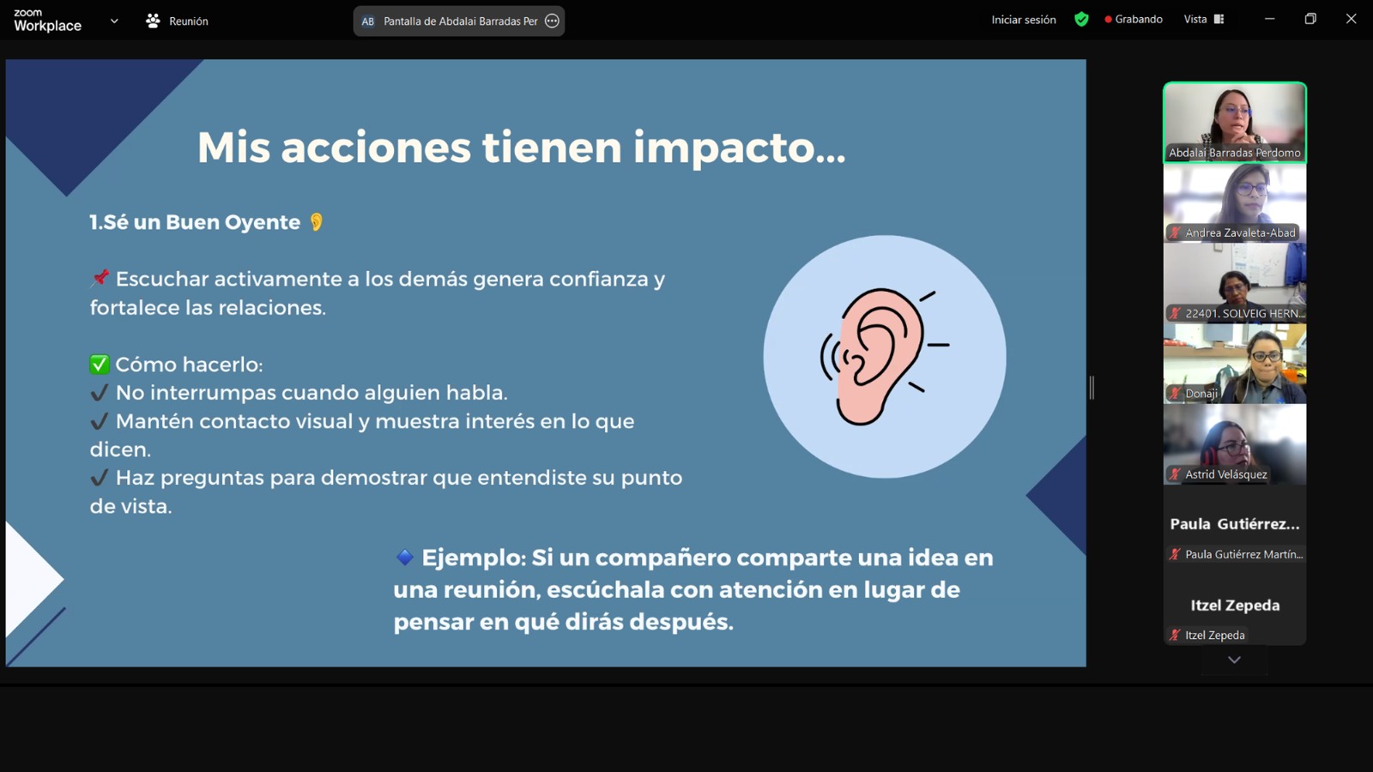This screenshot has width=1373, height=772.
Task: Click the Vista layout grid icon
Action: (1219, 20)
